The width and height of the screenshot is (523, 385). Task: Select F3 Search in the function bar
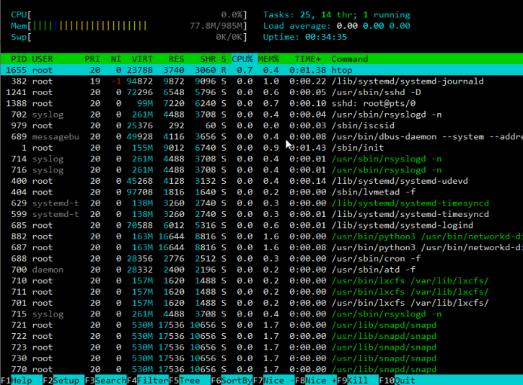[105, 380]
